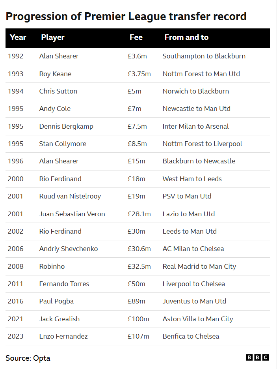The height and width of the screenshot is (369, 277).
Task: Click the Source: Opta text
Action: 28,358
